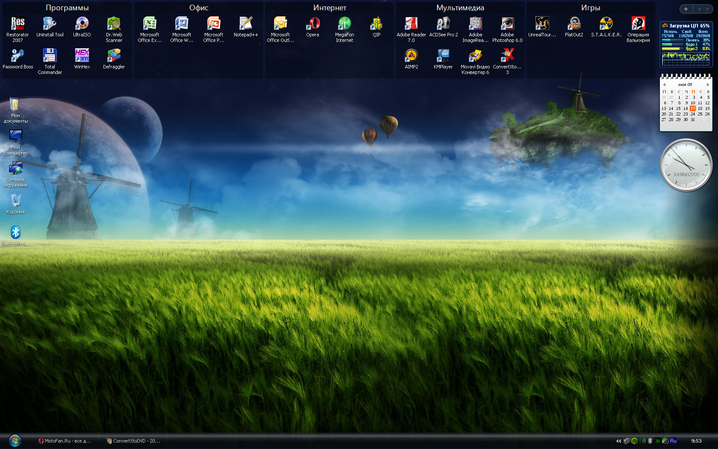Open Microsoft Office PowerPoint shortcut
718x449 pixels.
click(x=214, y=29)
